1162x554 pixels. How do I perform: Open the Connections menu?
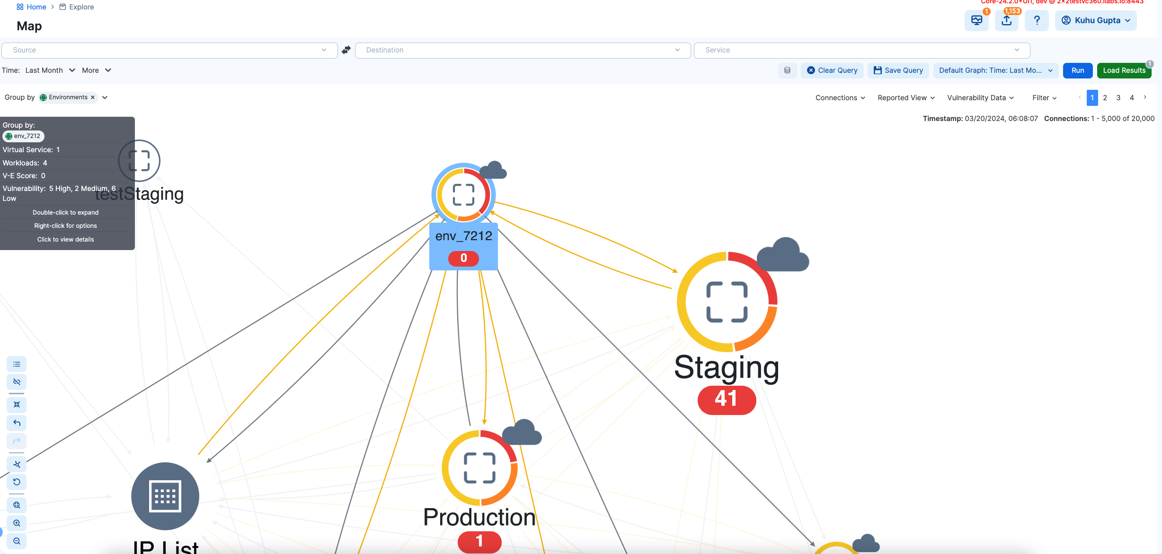coord(840,98)
